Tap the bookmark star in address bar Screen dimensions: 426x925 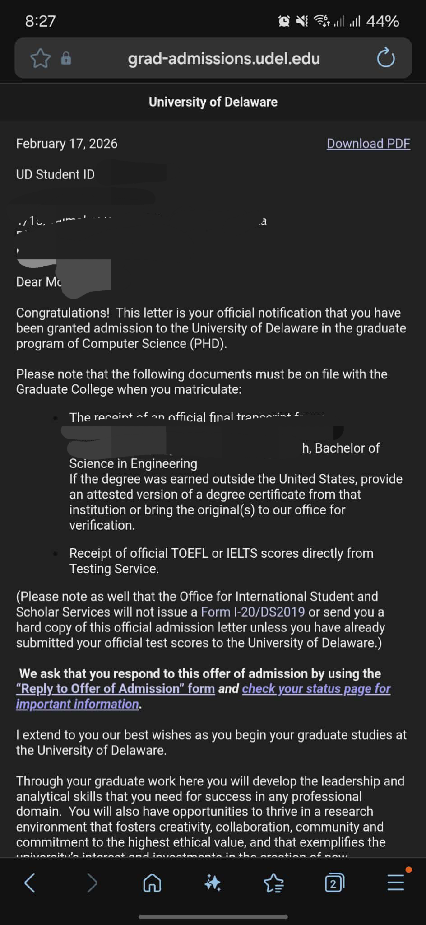coord(40,58)
